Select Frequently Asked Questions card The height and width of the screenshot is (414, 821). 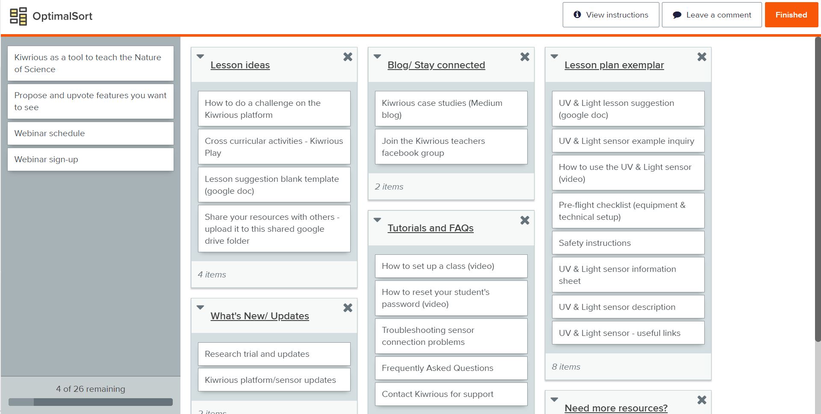[x=451, y=368]
